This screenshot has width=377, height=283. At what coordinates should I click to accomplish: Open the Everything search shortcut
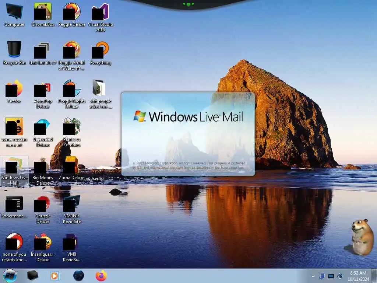coord(100,53)
